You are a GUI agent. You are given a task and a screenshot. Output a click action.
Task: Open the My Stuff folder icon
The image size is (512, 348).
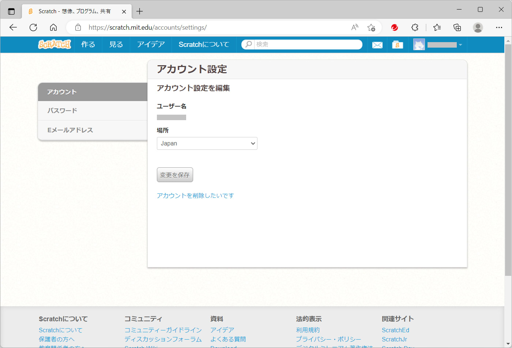pos(397,45)
